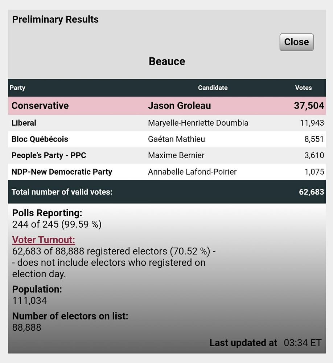333x363 pixels.
Task: Select the Conservative party row
Action: (167, 106)
